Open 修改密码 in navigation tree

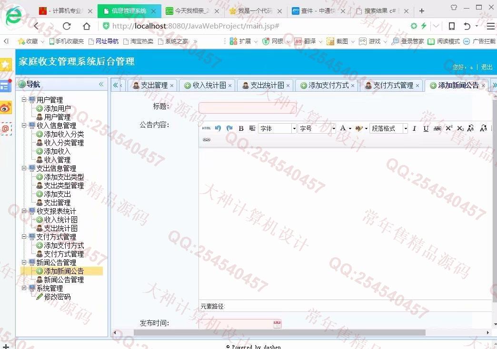[x=57, y=296]
